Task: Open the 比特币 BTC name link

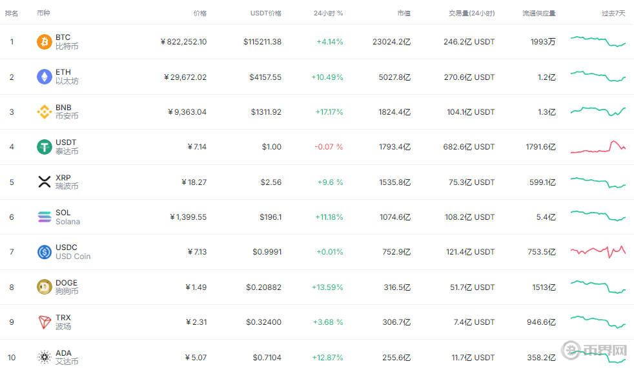Action: point(66,46)
